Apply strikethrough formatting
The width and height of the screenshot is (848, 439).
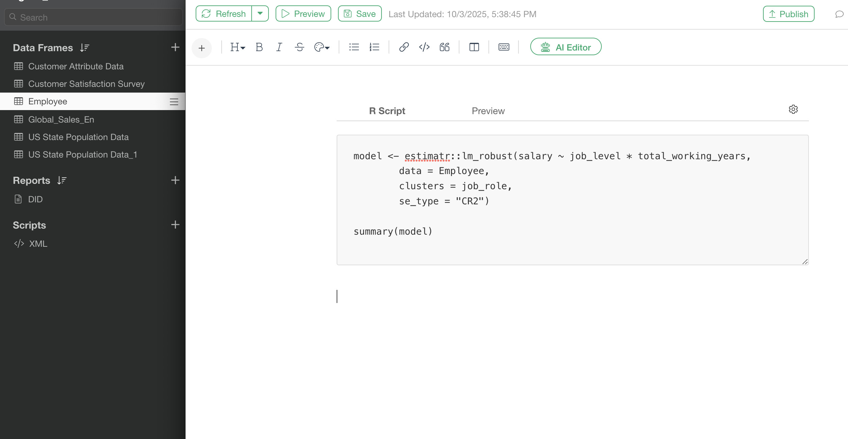(x=299, y=47)
